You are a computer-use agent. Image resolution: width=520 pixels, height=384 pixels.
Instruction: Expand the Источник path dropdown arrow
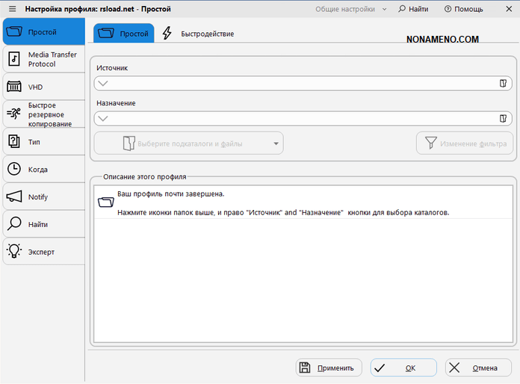coord(103,84)
